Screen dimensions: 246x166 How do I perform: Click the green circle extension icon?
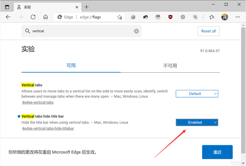(x=183, y=17)
